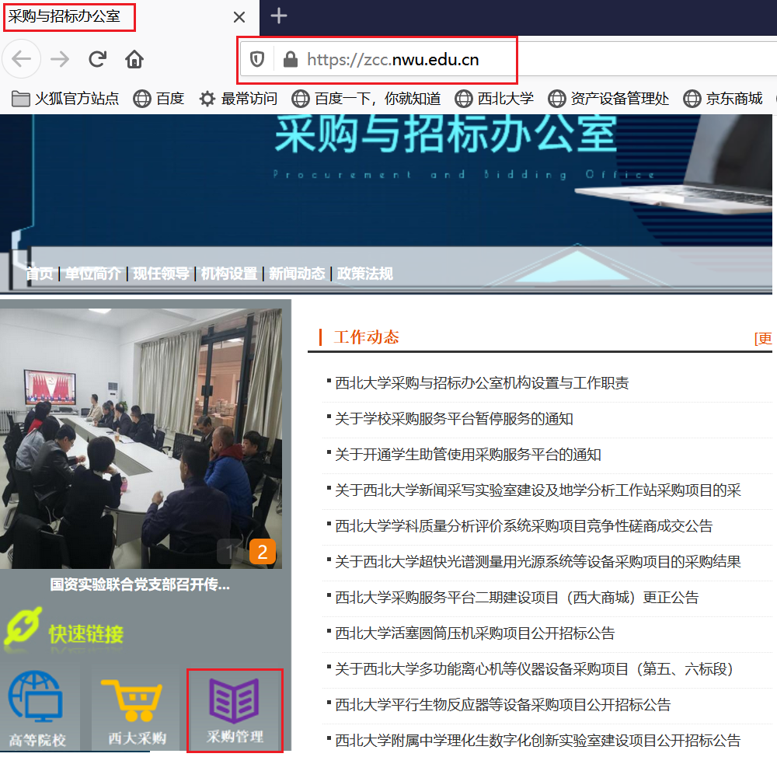Screen dimensions: 777x757
Task: Click the browser back arrow button
Action: tap(21, 59)
